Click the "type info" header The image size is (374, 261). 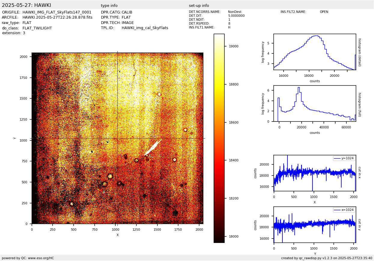pyautogui.click(x=109, y=6)
